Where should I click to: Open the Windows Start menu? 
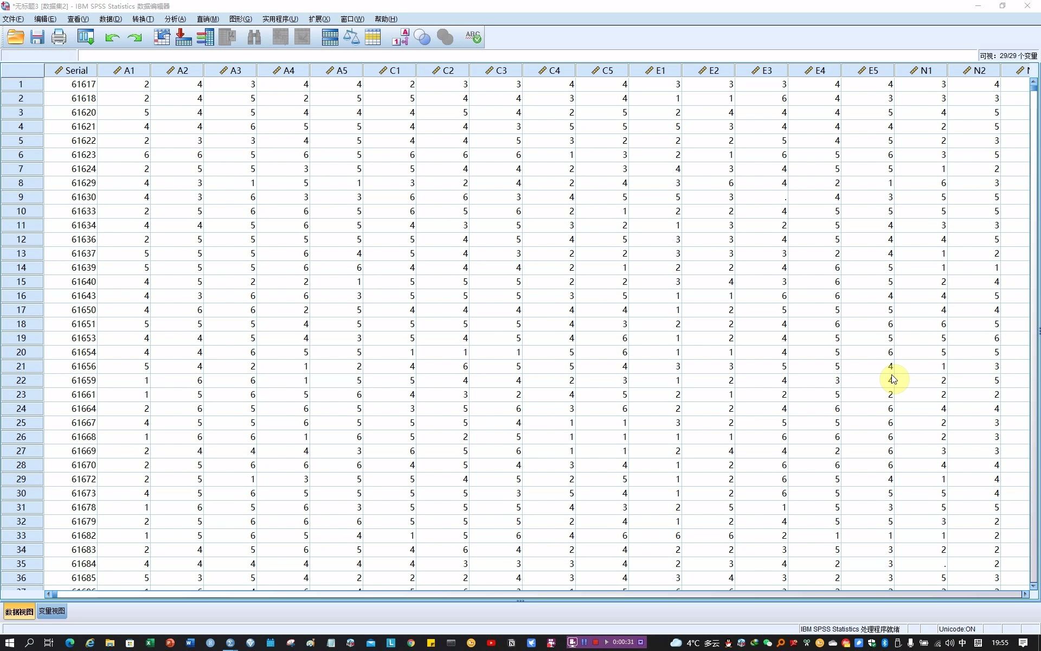point(9,643)
